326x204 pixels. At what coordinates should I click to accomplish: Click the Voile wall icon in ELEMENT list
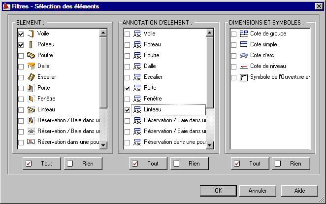[x=31, y=34]
